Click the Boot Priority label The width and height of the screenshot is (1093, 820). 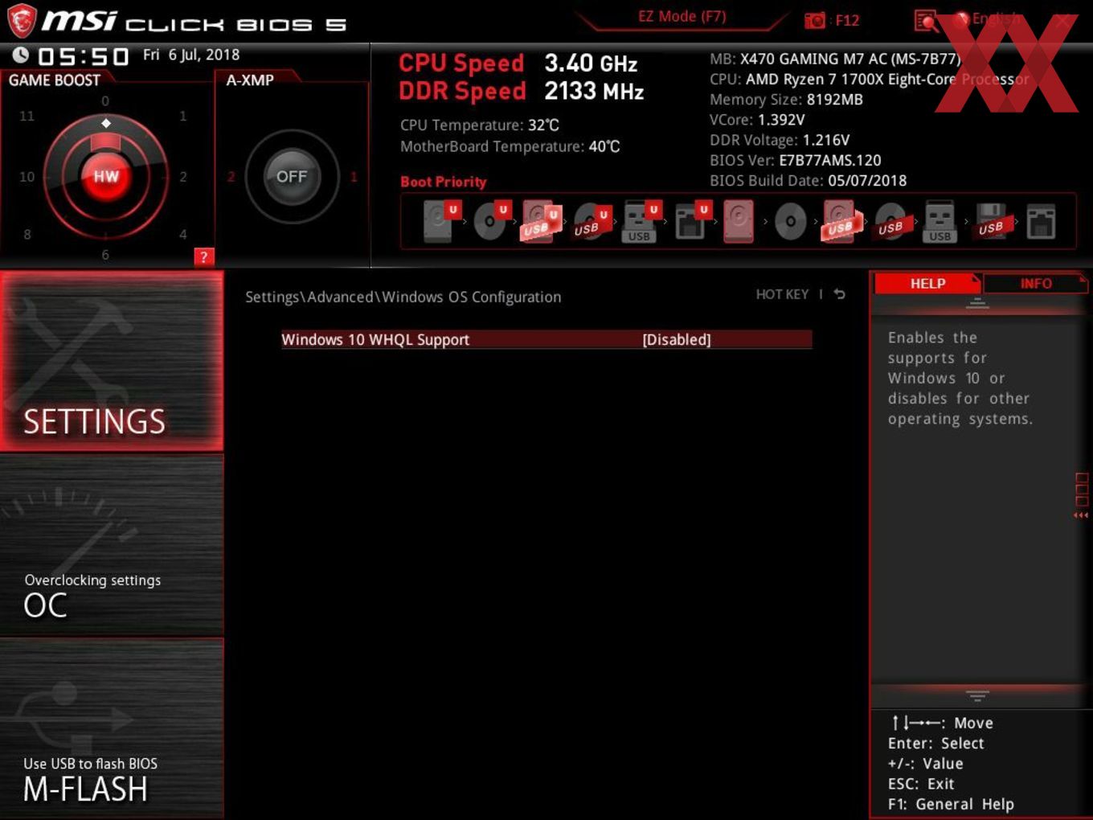coord(443,182)
